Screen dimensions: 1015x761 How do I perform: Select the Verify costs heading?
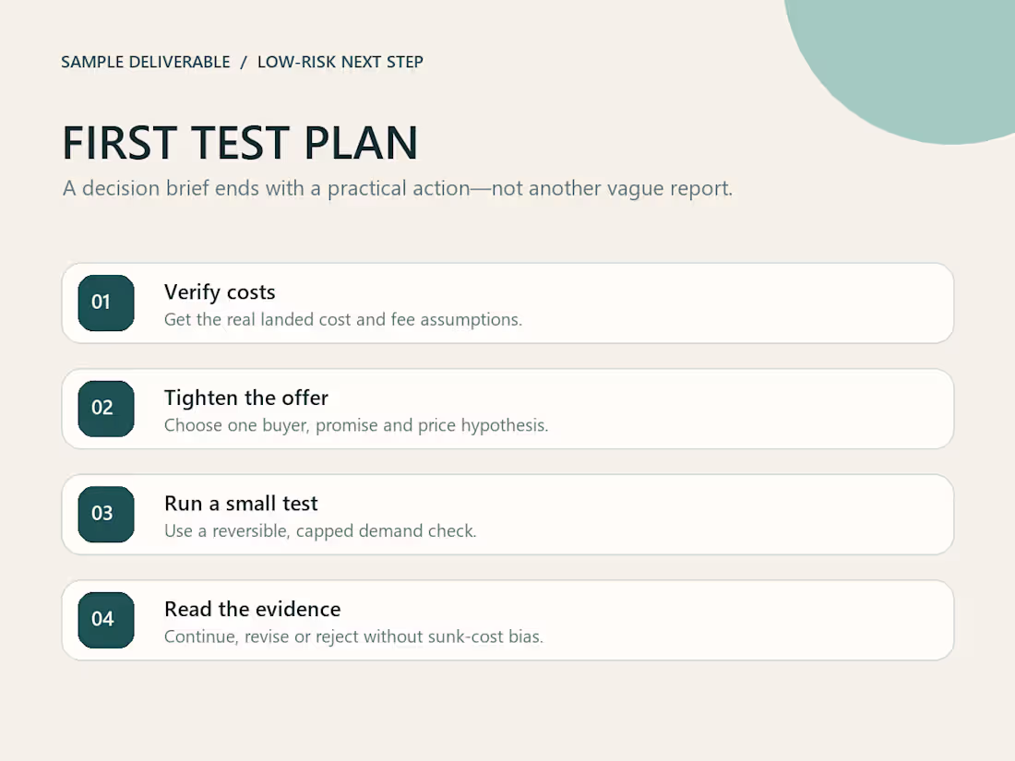[x=220, y=292]
